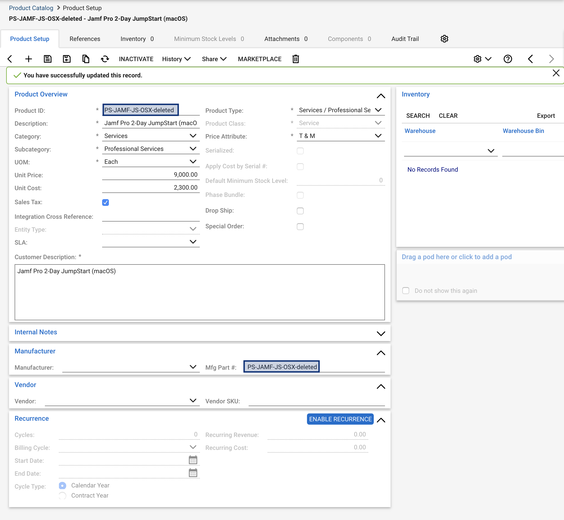Open the Audit Trail tab
Image resolution: width=564 pixels, height=520 pixels.
405,39
